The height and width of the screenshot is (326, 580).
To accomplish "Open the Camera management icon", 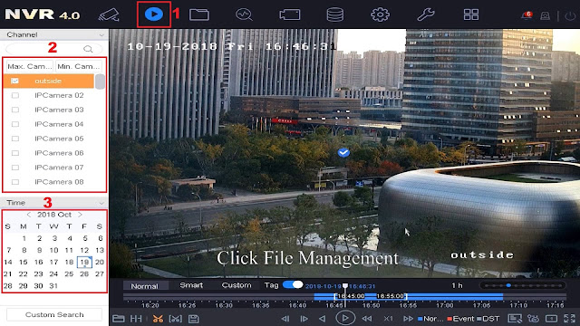I will coord(290,14).
